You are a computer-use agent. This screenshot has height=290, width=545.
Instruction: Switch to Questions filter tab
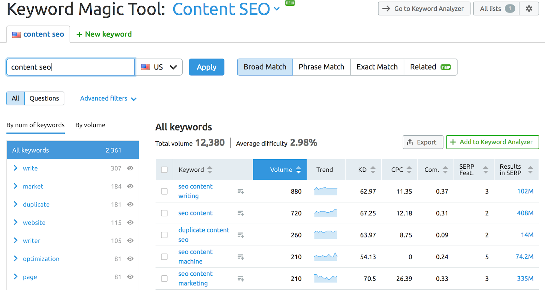[44, 98]
